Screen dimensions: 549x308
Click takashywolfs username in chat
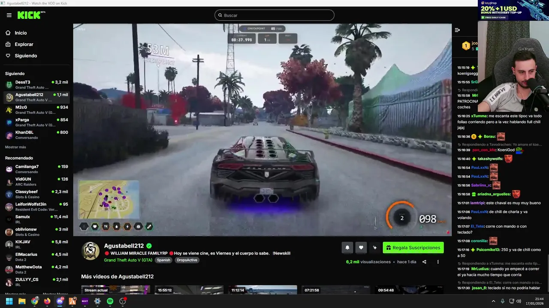click(490, 159)
